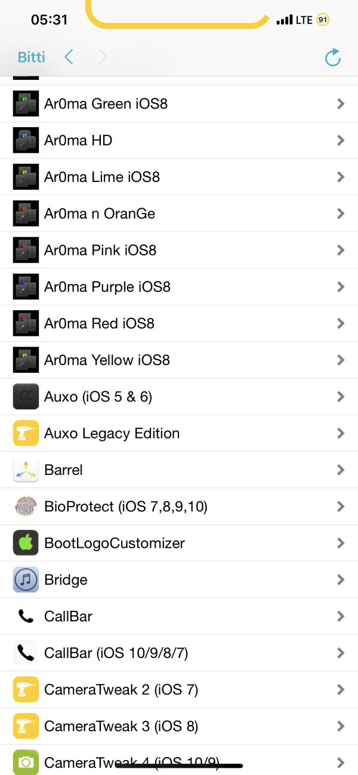The image size is (358, 775).
Task: Tap the CallBar (iOS 10/9/8/7) phone icon
Action: pyautogui.click(x=26, y=653)
